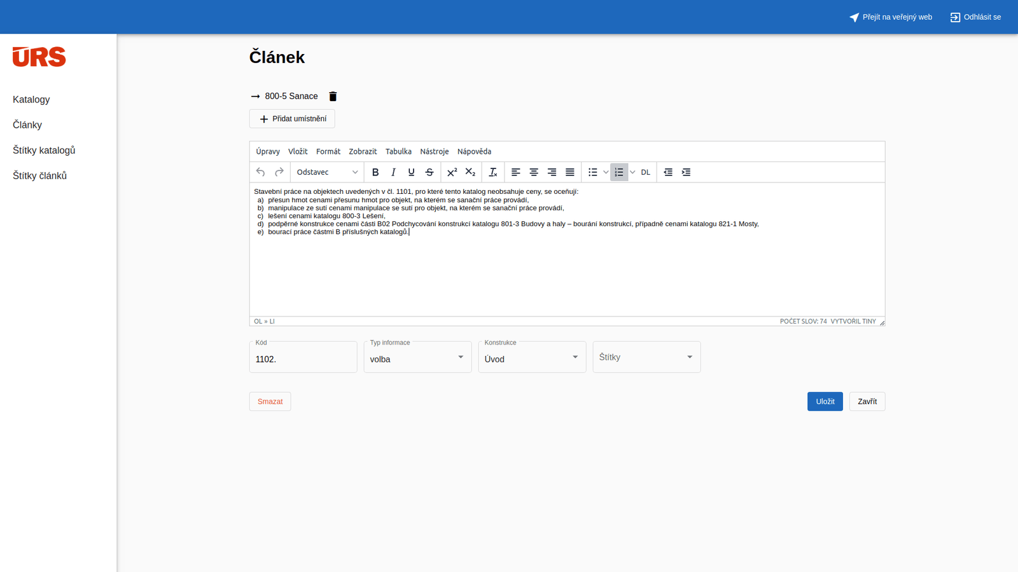This screenshot has height=572, width=1018.
Task: Open the Úpravy menu
Action: tap(268, 151)
